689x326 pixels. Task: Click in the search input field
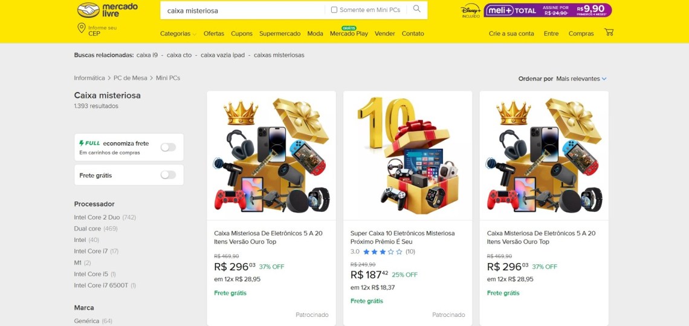pos(242,10)
